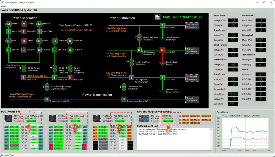This screenshot has width=275, height=157.
Task: Click the Solar-Gen generator icon
Action: pyautogui.click(x=55, y=41)
